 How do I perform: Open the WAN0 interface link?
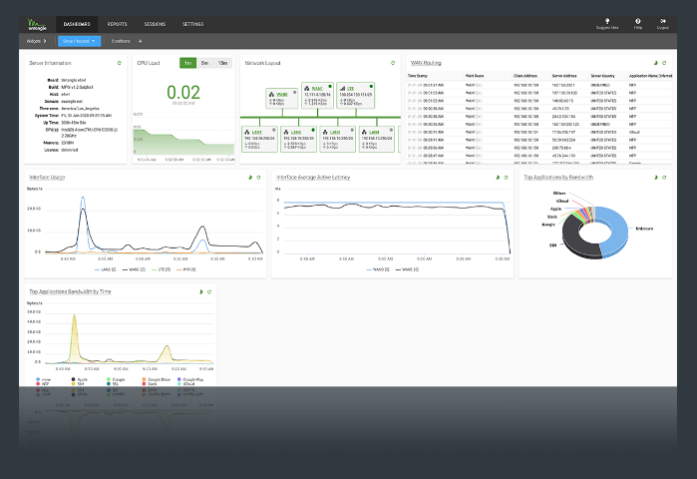[x=282, y=94]
